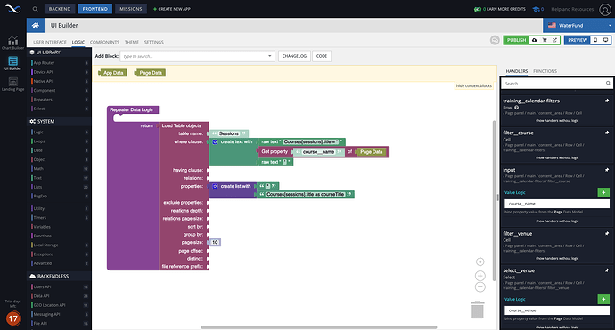Switch to THEME tab

pyautogui.click(x=132, y=42)
